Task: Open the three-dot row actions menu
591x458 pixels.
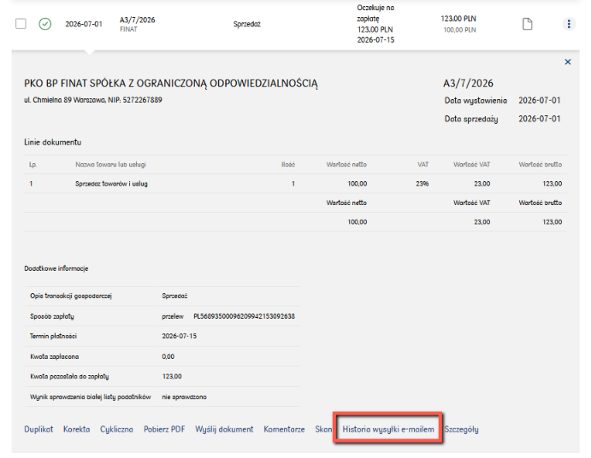Action: click(569, 24)
